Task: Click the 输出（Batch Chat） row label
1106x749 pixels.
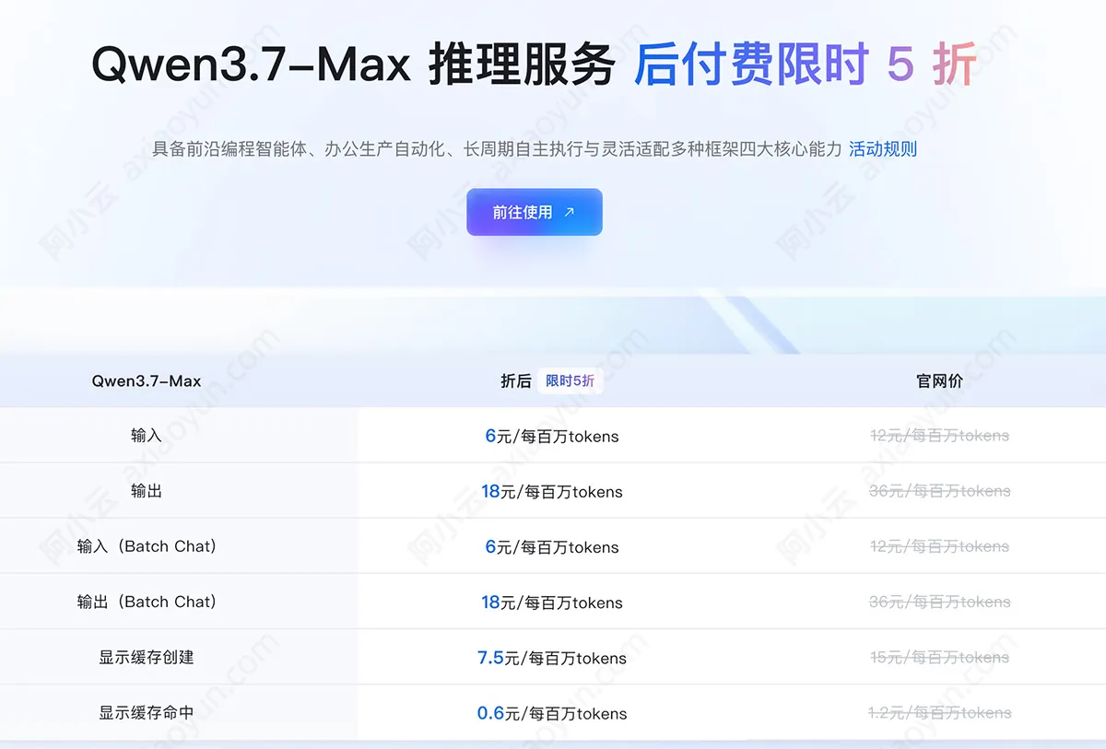Action: (147, 602)
